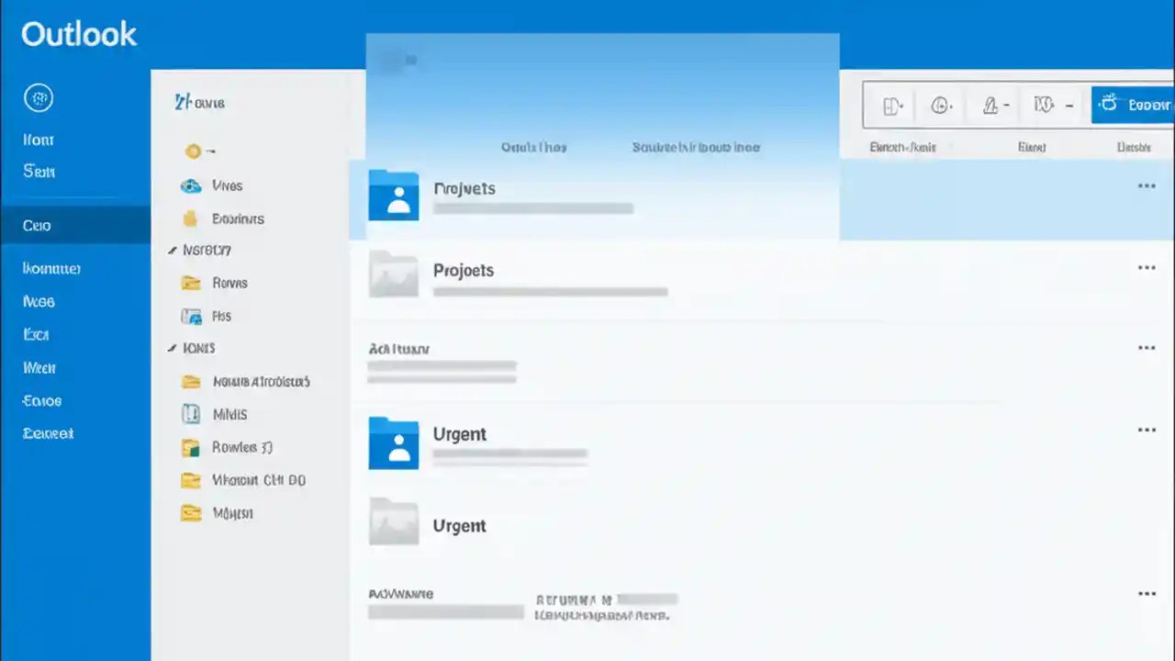Open the blue Files folder icon
Screen dimensions: 1175x661
click(193, 316)
